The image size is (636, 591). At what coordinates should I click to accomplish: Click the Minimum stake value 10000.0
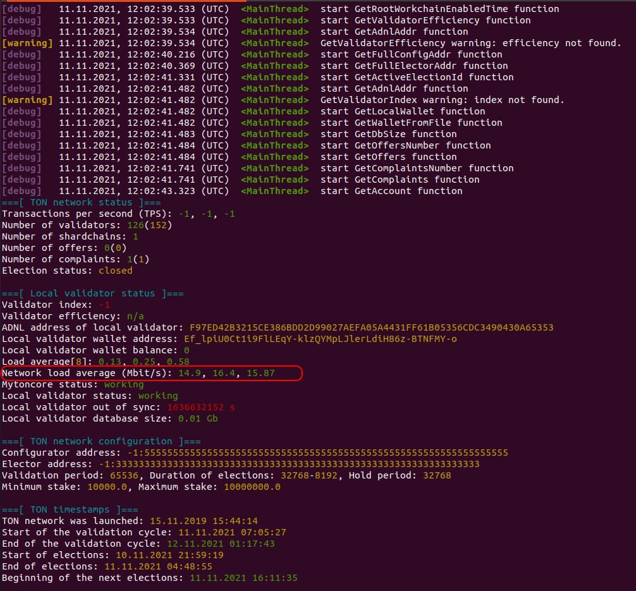107,487
